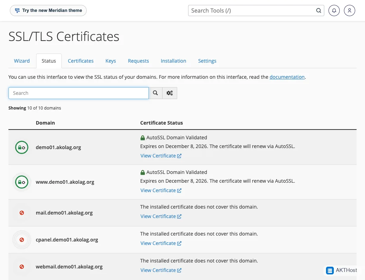Viewport: 365px width, 280px height.
Task: Click the expiry text in www.demo01.akolag.org row
Action: (x=218, y=181)
